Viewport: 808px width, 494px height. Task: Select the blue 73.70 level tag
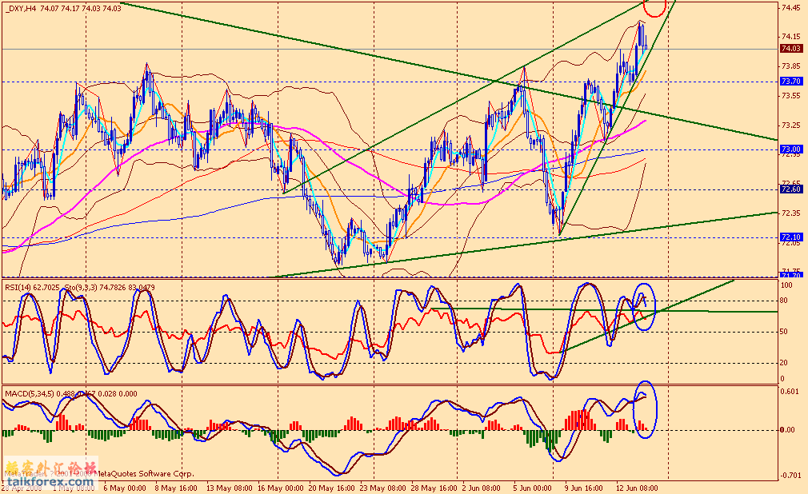click(x=790, y=82)
